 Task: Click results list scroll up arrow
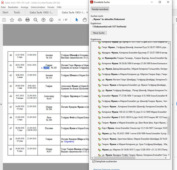click(169, 43)
